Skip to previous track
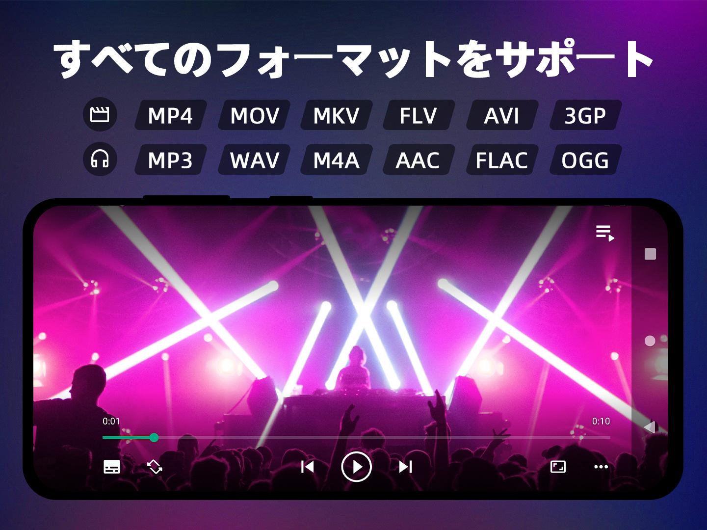Viewport: 707px width, 530px height. [308, 467]
